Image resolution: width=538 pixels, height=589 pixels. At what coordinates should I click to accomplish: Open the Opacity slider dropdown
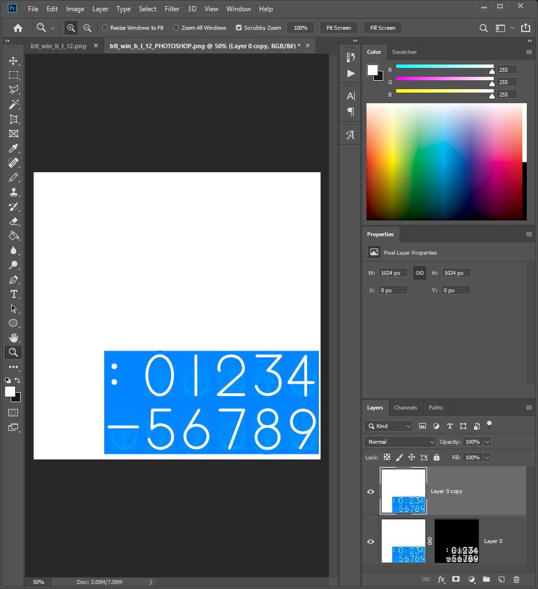coord(488,442)
